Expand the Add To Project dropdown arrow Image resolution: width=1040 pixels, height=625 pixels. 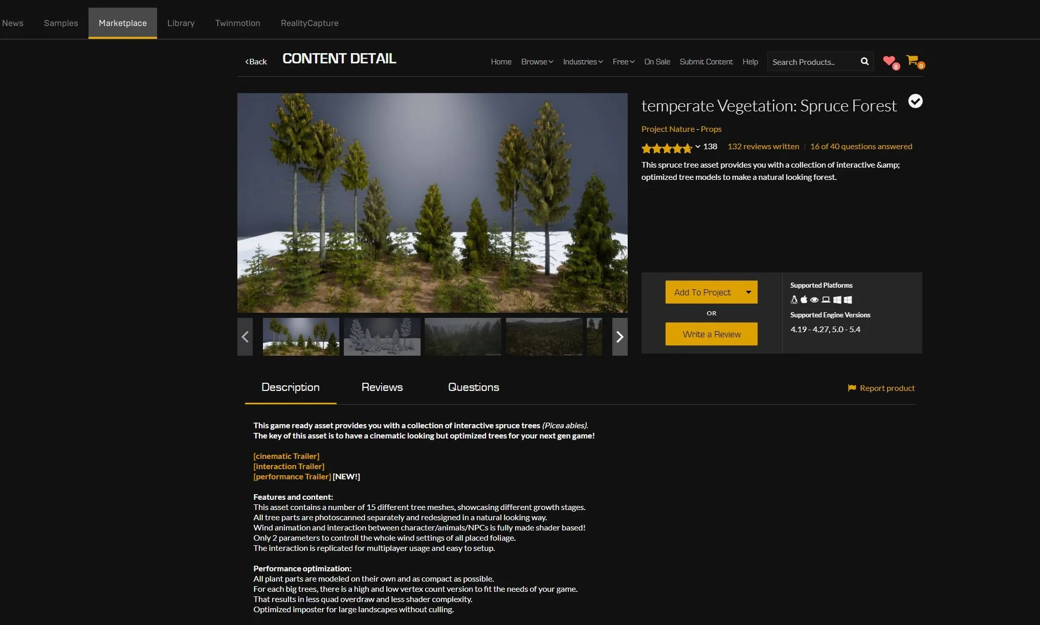[748, 292]
